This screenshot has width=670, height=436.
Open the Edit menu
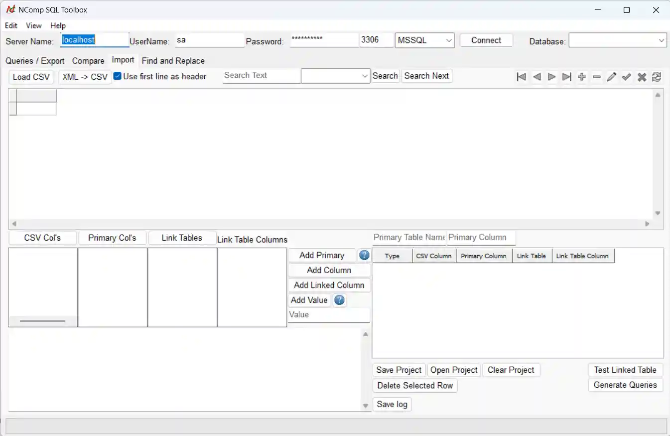click(x=11, y=25)
